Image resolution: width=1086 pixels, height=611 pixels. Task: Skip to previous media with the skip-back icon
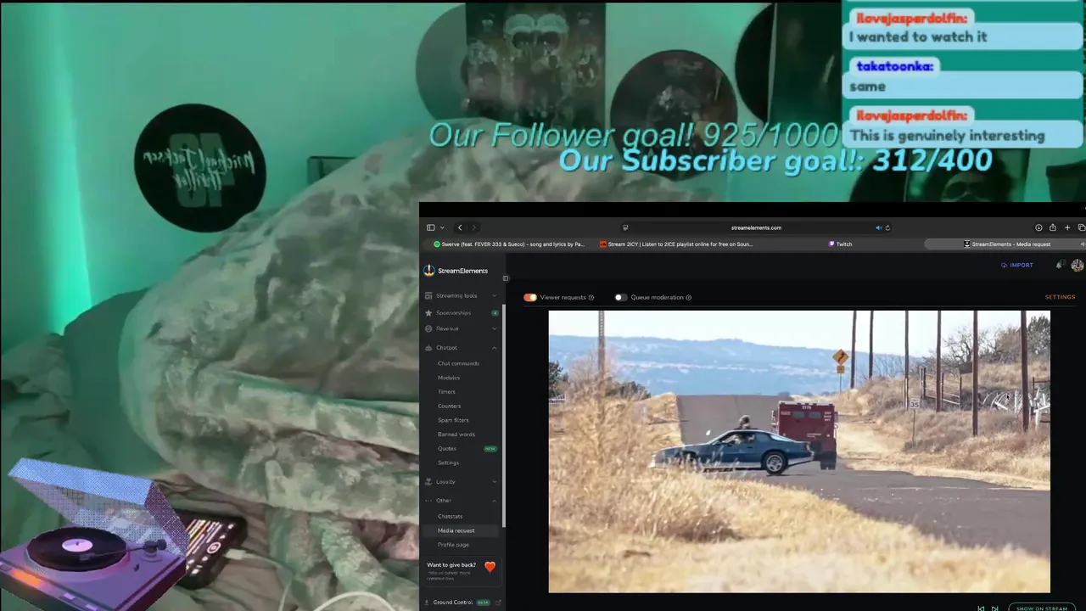pyautogui.click(x=982, y=608)
